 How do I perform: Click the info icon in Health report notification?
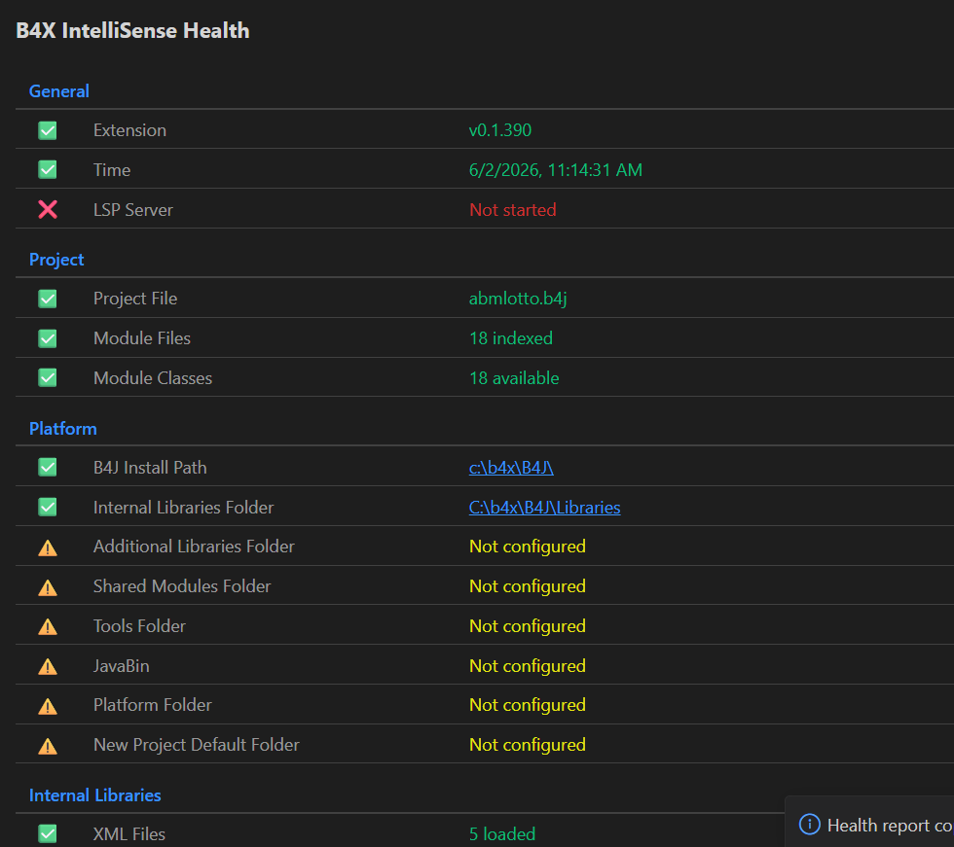809,825
